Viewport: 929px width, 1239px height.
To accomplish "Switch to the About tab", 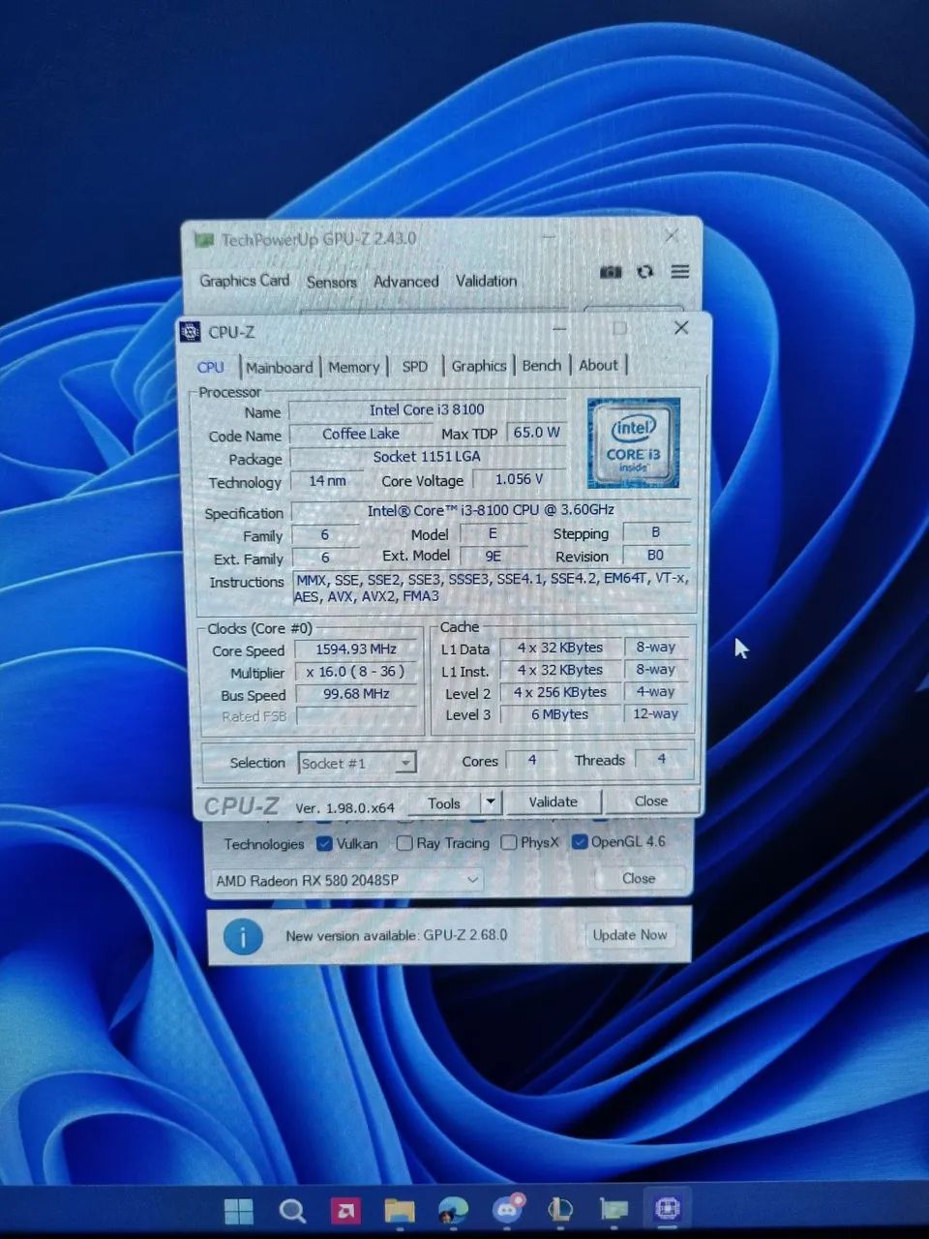I will click(x=598, y=365).
